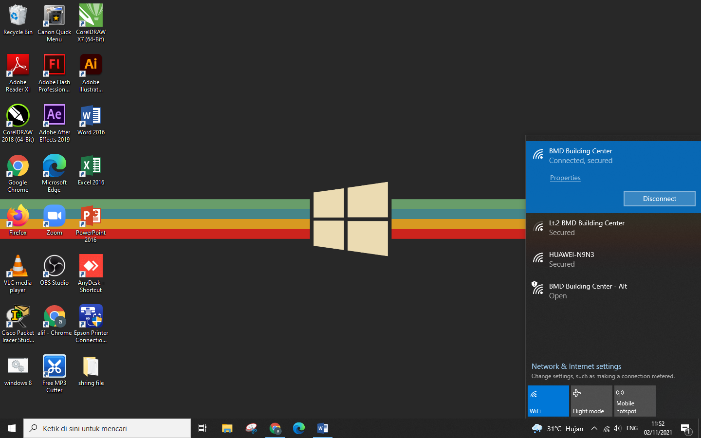This screenshot has height=438, width=701.
Task: Open the weather widget showing 31°C Hujan
Action: coord(557,428)
